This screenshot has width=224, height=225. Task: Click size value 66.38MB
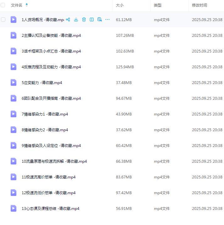pos(124,161)
